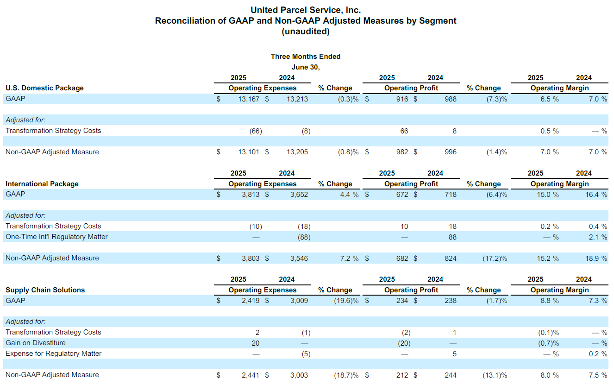The image size is (614, 385).
Task: Click the 13,213 operating expenses cell
Action: (x=297, y=99)
